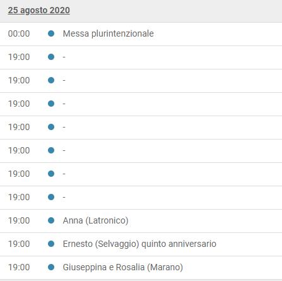Open Ernesto (Selvaggio) quinto anniversario entry
Viewport: 282px width, 281px height.
139,244
